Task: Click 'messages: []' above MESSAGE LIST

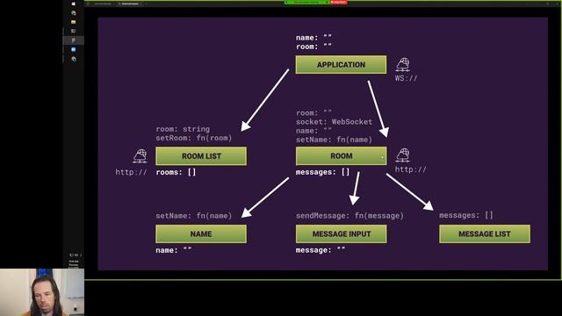Action: 466,215
